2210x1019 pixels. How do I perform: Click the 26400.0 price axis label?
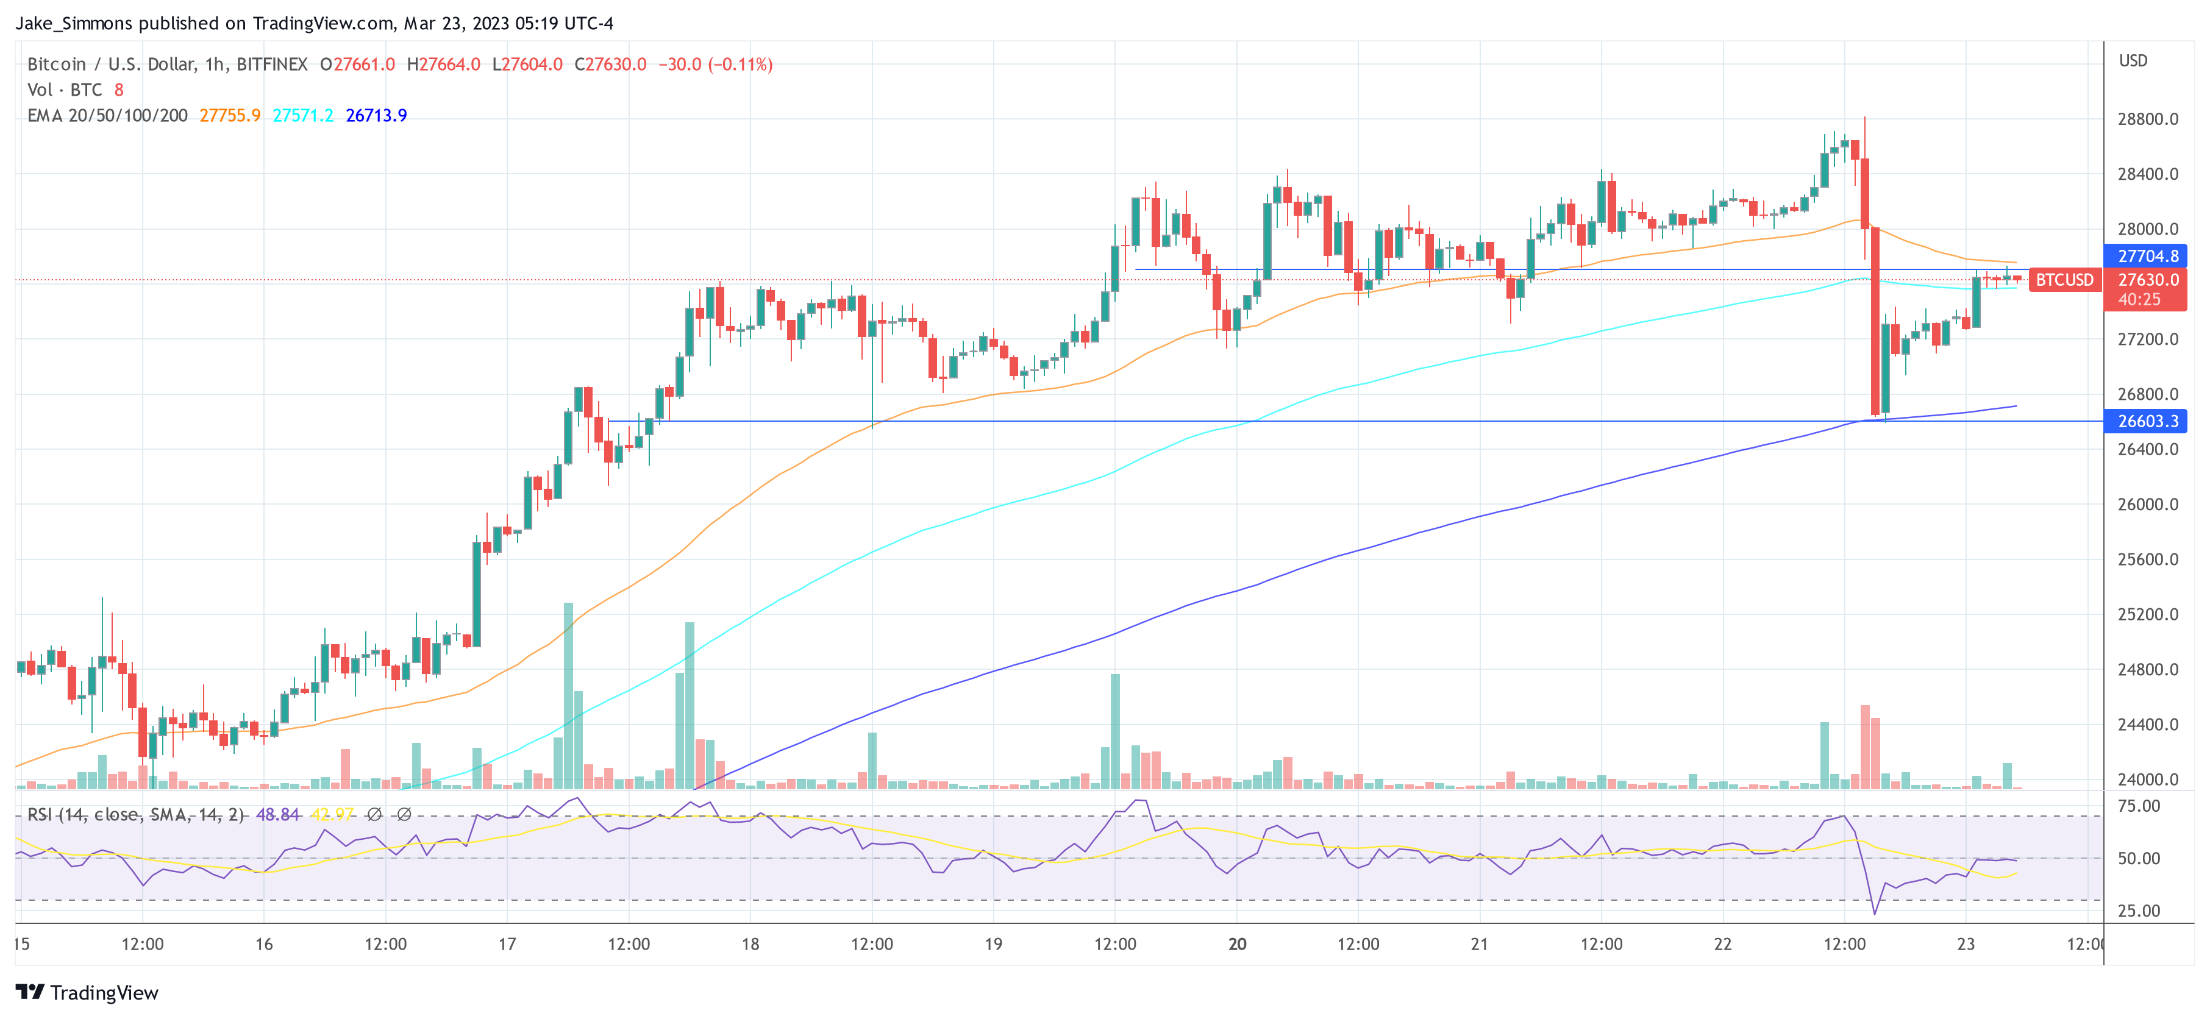tap(2147, 449)
